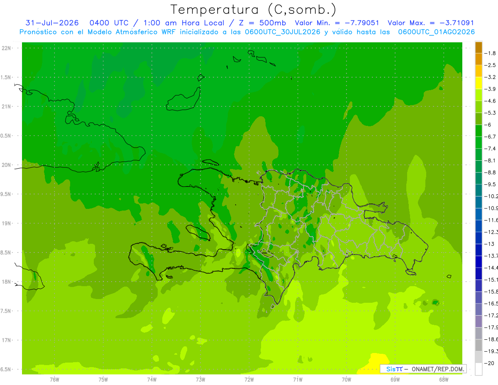
Task: Click the 'Valor Max. = -3.71091' text
Action: coord(431,23)
